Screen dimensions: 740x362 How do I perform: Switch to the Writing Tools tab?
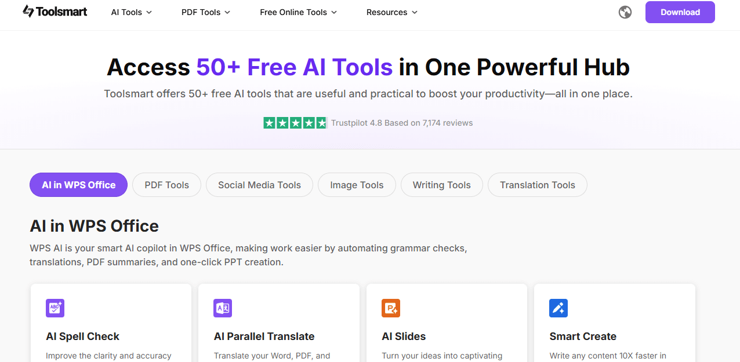[x=442, y=185]
